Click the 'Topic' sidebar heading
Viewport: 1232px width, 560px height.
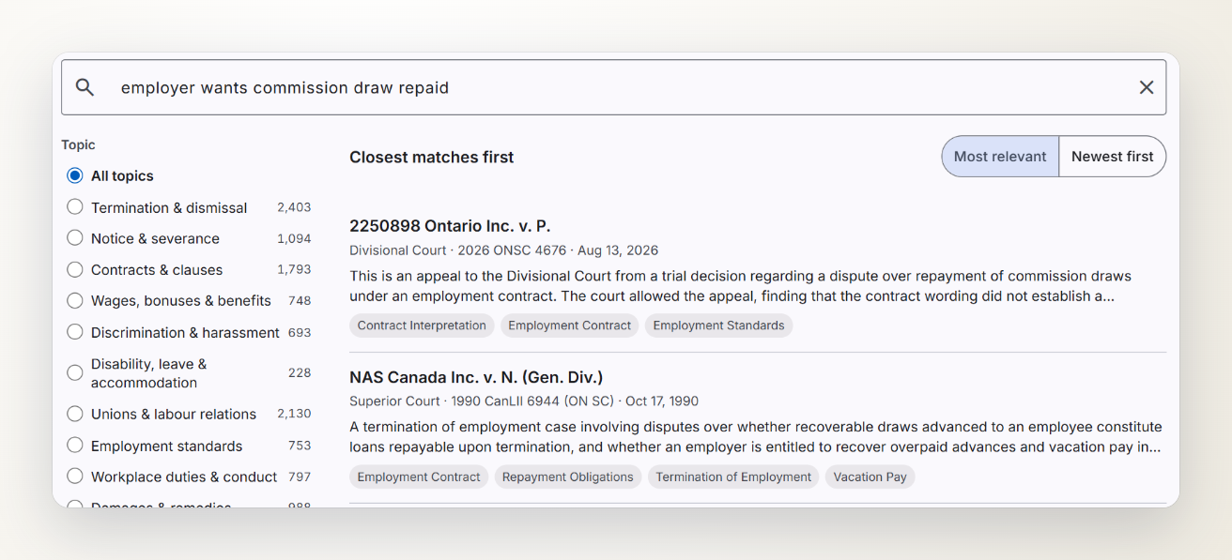pos(79,144)
